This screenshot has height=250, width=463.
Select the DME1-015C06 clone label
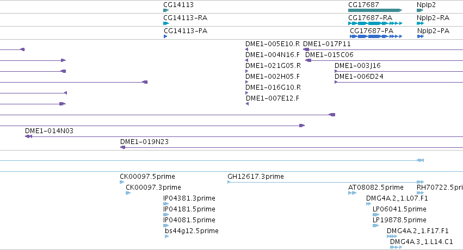(329, 54)
